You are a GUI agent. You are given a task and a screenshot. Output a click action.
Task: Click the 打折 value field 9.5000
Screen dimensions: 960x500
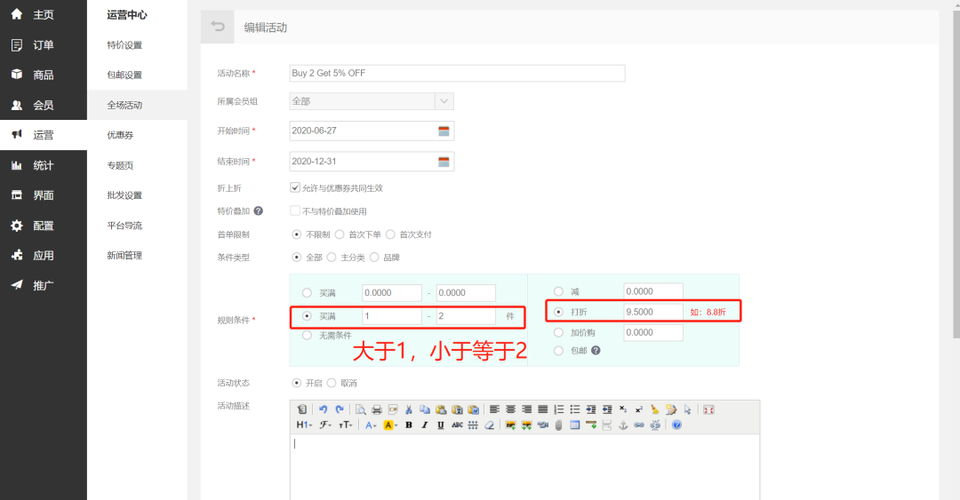(653, 312)
